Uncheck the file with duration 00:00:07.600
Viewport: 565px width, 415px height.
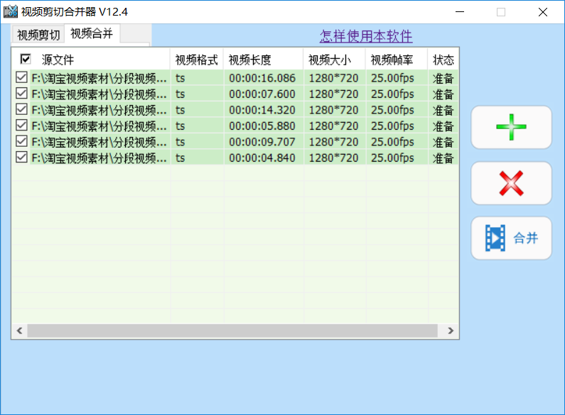(x=21, y=94)
